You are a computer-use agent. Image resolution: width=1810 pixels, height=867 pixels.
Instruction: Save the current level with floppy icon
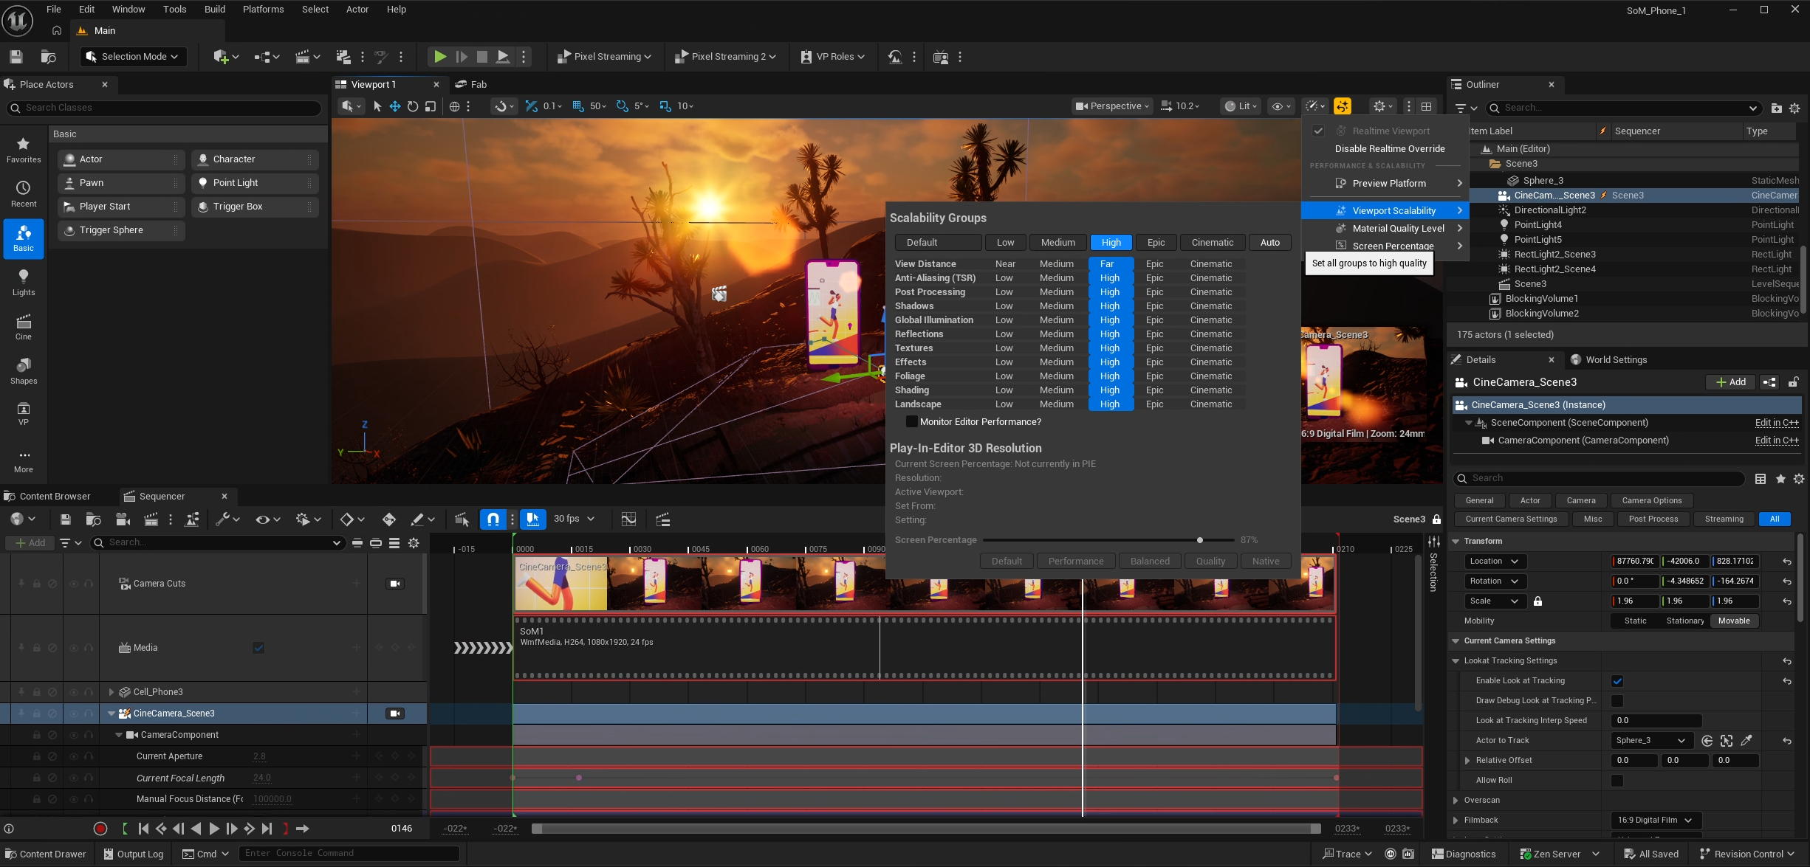[x=16, y=57]
